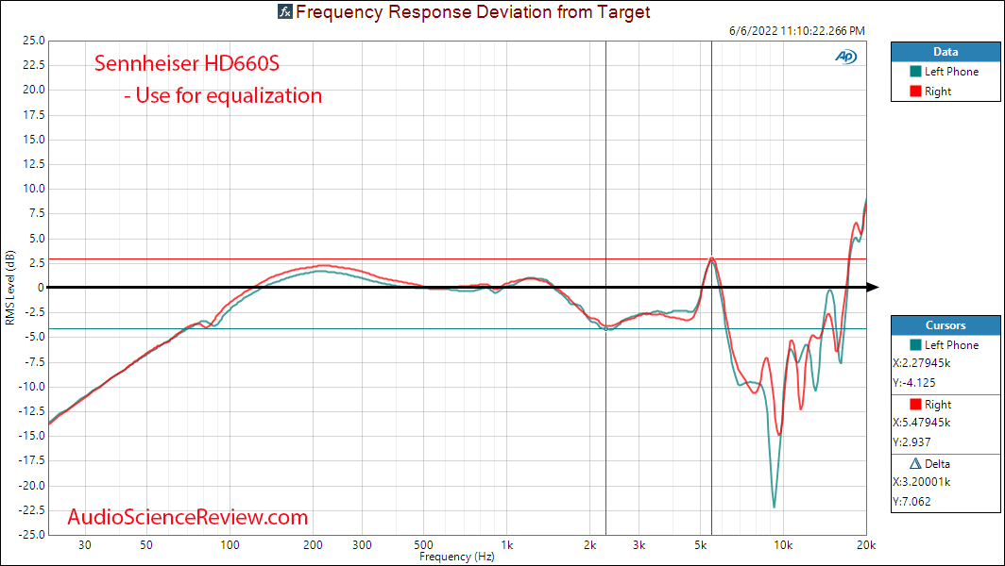Click the Left Phone label in Data legend
The width and height of the screenshot is (1005, 566).
click(x=951, y=72)
